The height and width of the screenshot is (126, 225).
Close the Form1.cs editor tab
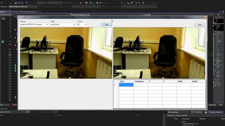[10, 12]
